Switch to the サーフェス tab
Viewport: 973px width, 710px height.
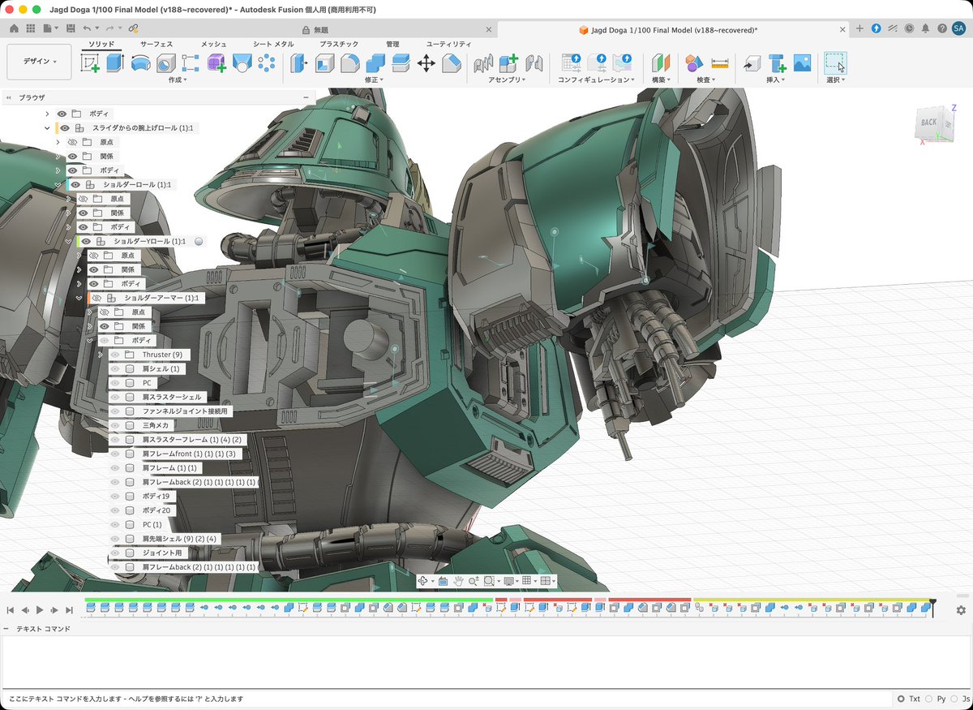point(156,44)
